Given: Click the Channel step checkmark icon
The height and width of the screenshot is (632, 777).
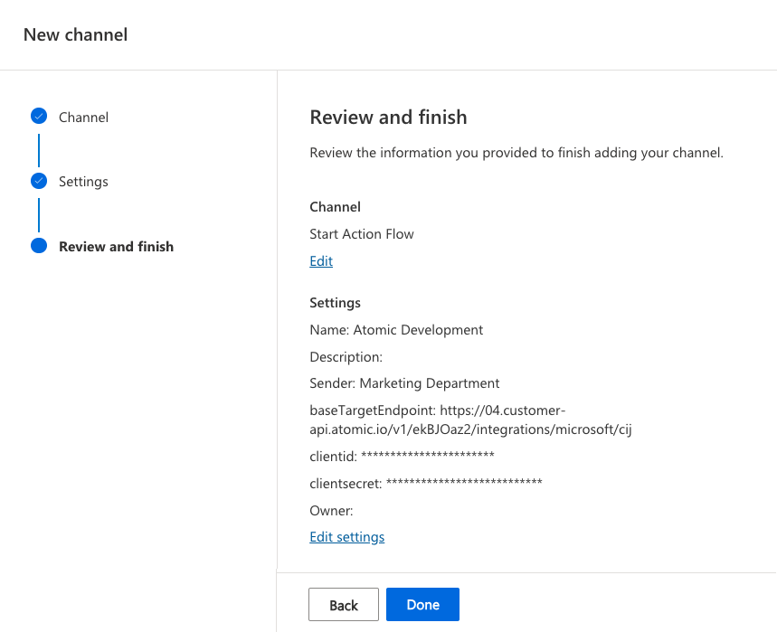Looking at the screenshot, I should point(39,116).
